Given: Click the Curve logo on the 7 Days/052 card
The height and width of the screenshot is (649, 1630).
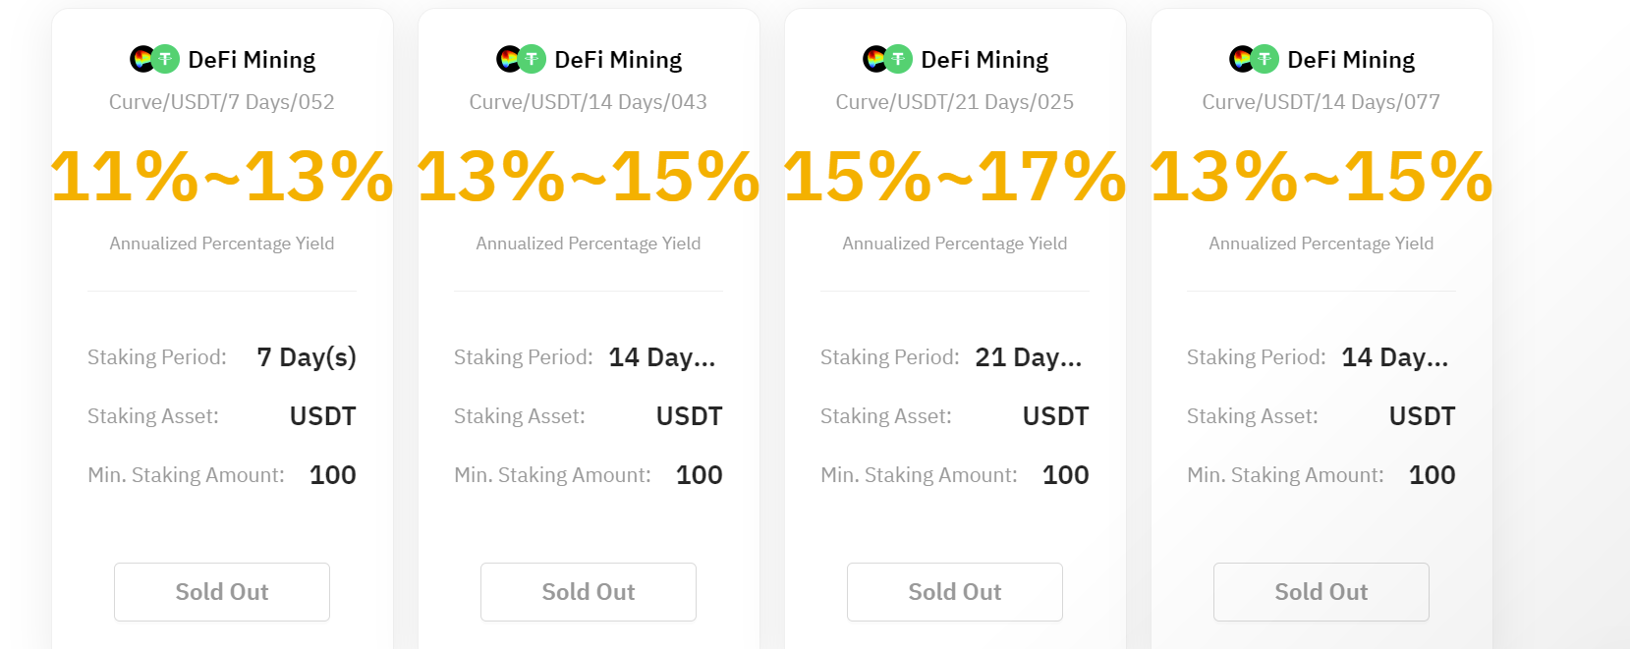Looking at the screenshot, I should tap(141, 59).
